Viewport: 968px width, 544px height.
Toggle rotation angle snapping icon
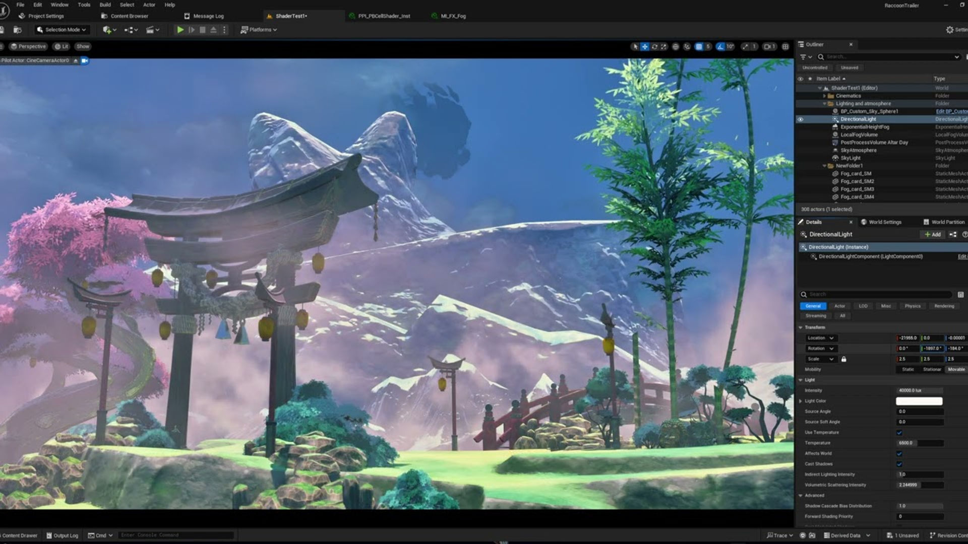pyautogui.click(x=720, y=46)
